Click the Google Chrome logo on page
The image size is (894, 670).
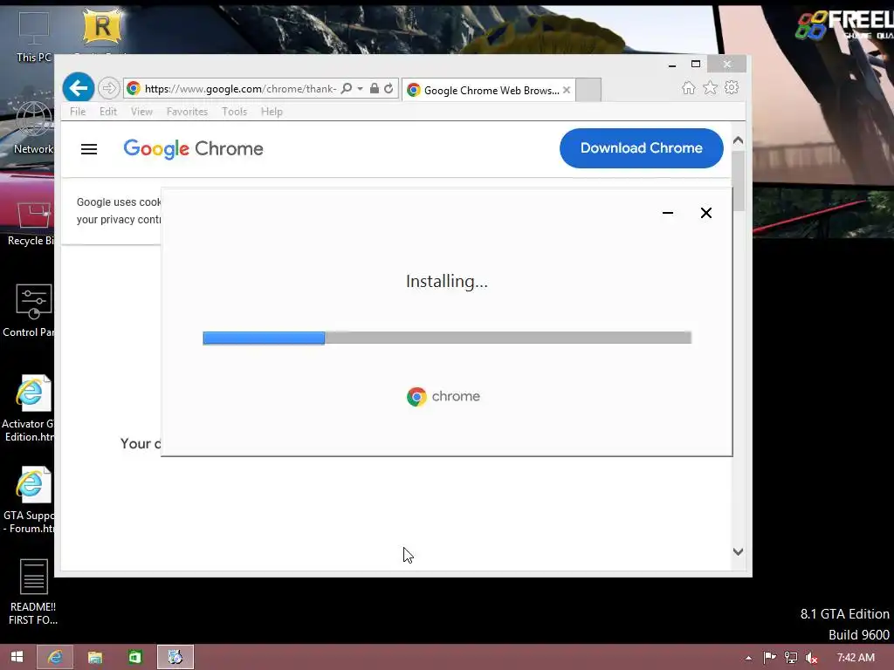pyautogui.click(x=193, y=148)
